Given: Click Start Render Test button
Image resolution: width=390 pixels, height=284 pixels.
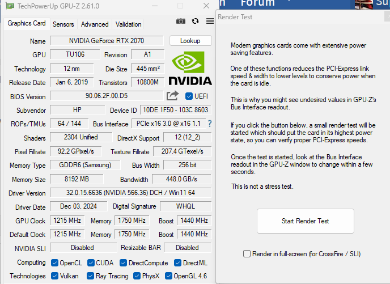Looking at the screenshot, I should [x=306, y=221].
